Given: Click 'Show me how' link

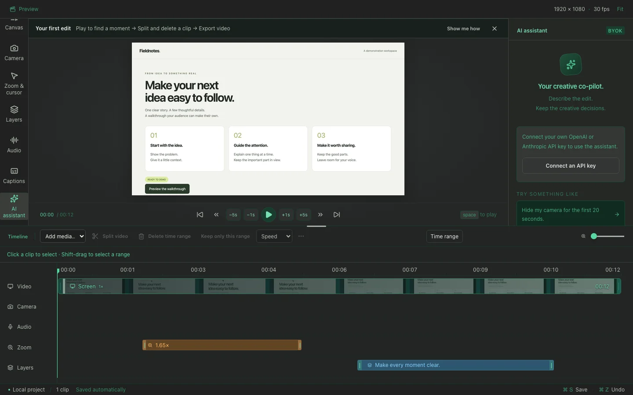Looking at the screenshot, I should coord(463,29).
